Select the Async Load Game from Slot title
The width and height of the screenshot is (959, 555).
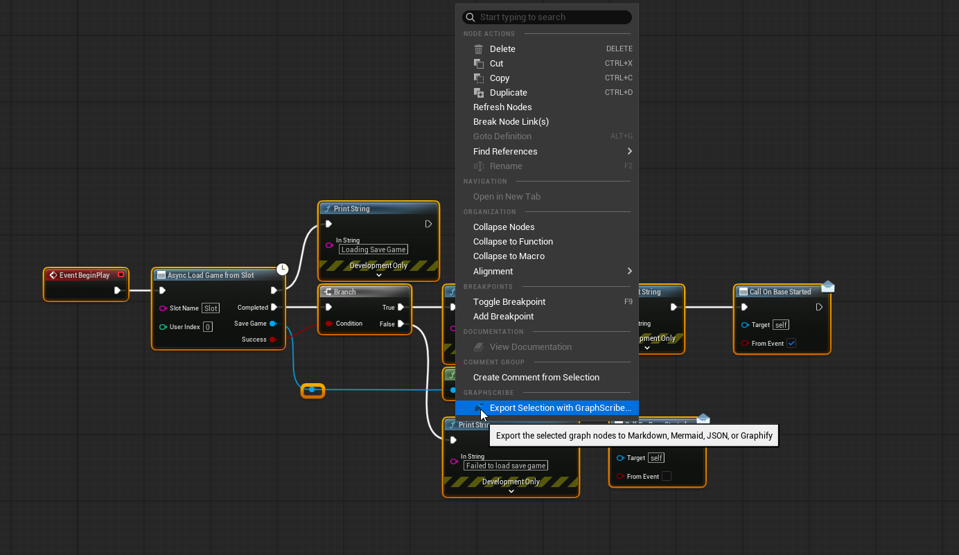pyautogui.click(x=211, y=275)
